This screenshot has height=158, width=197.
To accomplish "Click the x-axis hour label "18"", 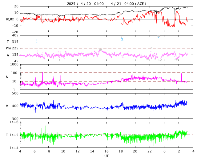I will 121,151.
